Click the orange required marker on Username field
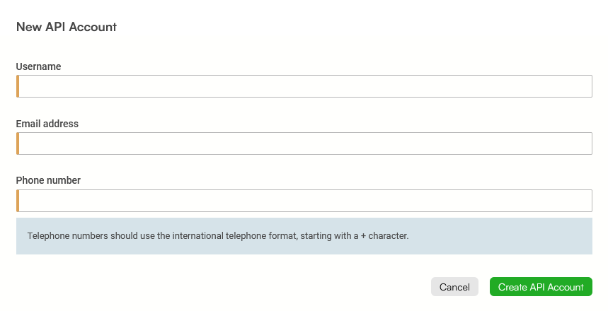Screen dimensions: 608x311 (18, 86)
